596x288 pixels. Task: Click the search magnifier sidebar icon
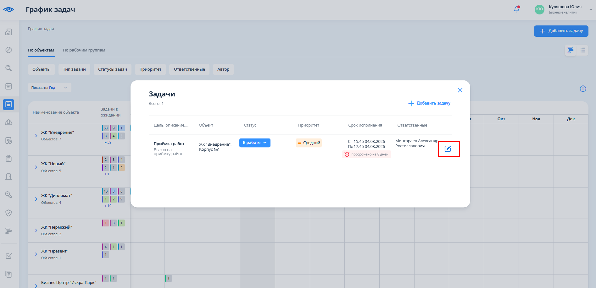click(9, 68)
